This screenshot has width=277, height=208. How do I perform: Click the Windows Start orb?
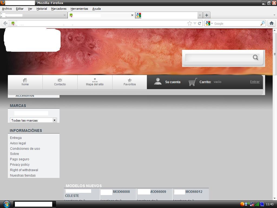coord(6,204)
